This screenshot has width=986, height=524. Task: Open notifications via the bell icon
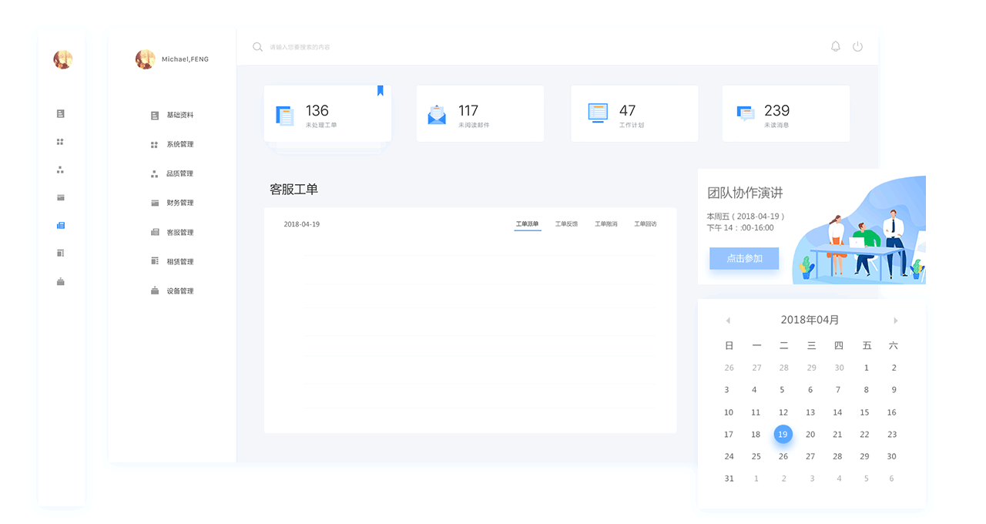click(835, 46)
